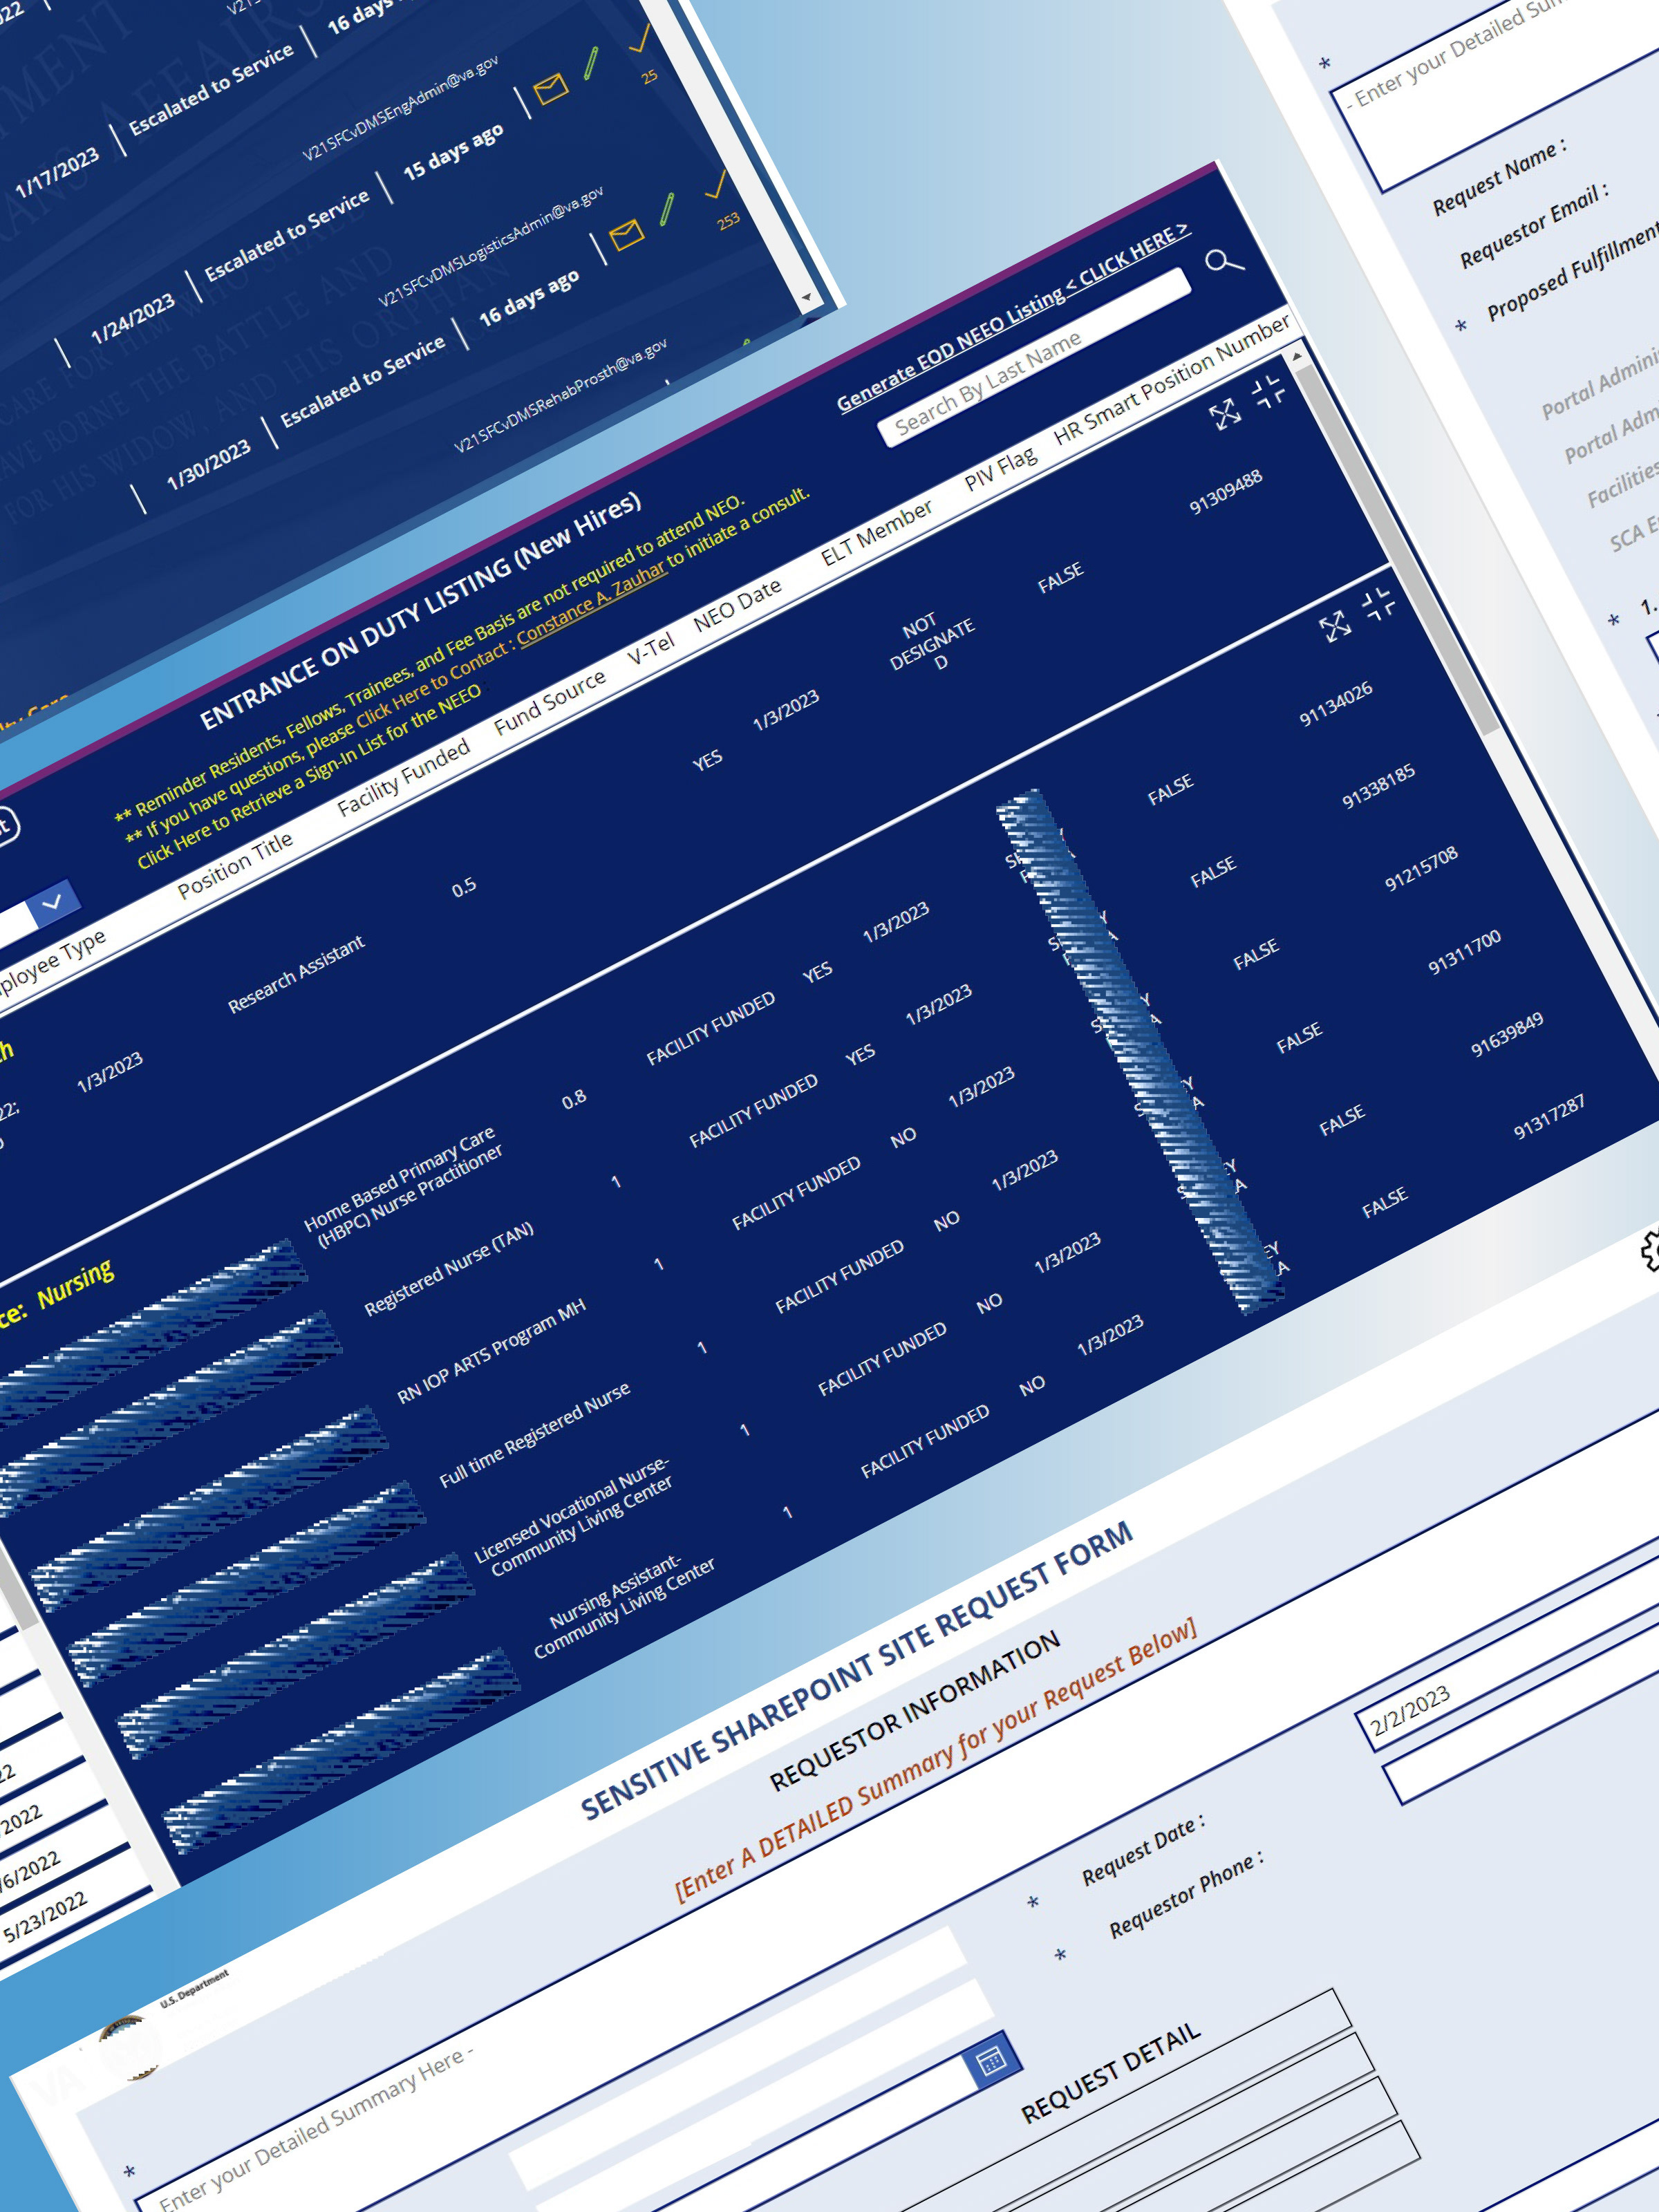1659x2212 pixels.
Task: Click the Research Assistant position cell
Action: click(296, 975)
